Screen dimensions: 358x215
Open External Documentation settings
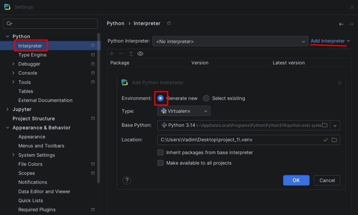(45, 100)
